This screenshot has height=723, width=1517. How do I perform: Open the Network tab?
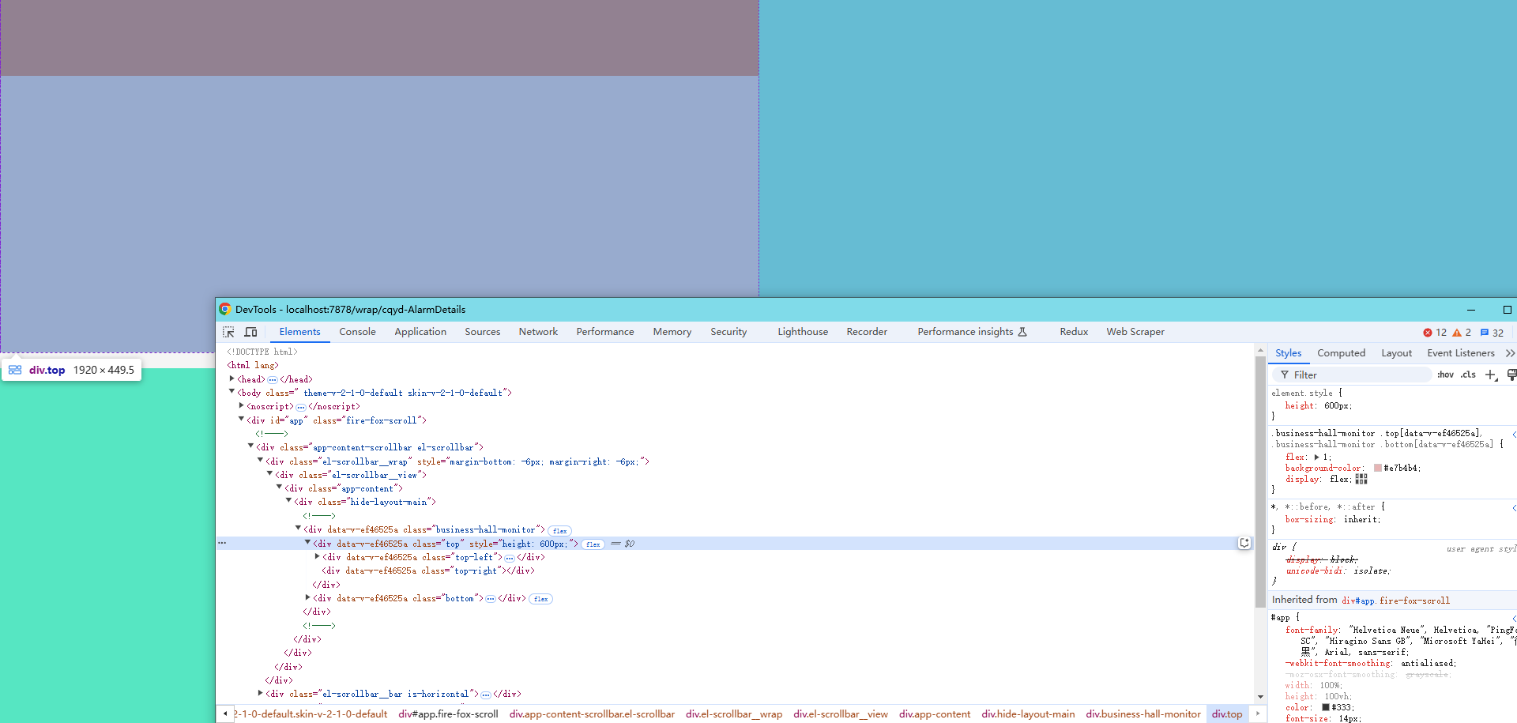538,332
